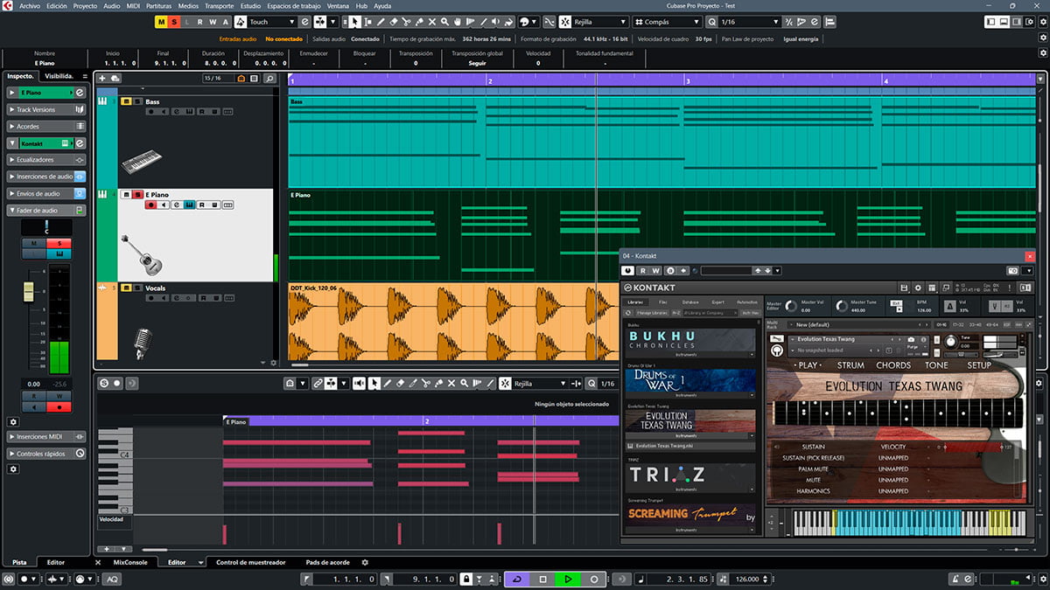Open the Archivo menu

click(30, 5)
